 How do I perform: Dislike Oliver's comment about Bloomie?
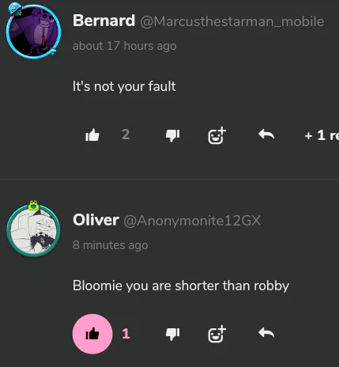pyautogui.click(x=172, y=335)
